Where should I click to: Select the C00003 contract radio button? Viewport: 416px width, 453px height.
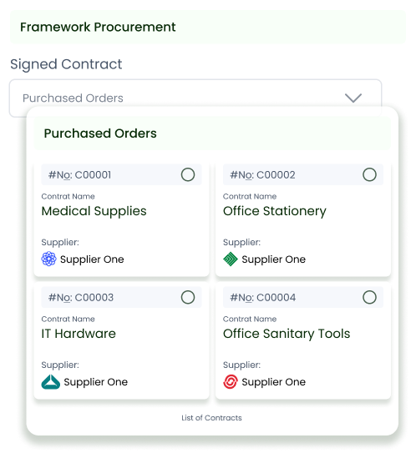coord(188,297)
